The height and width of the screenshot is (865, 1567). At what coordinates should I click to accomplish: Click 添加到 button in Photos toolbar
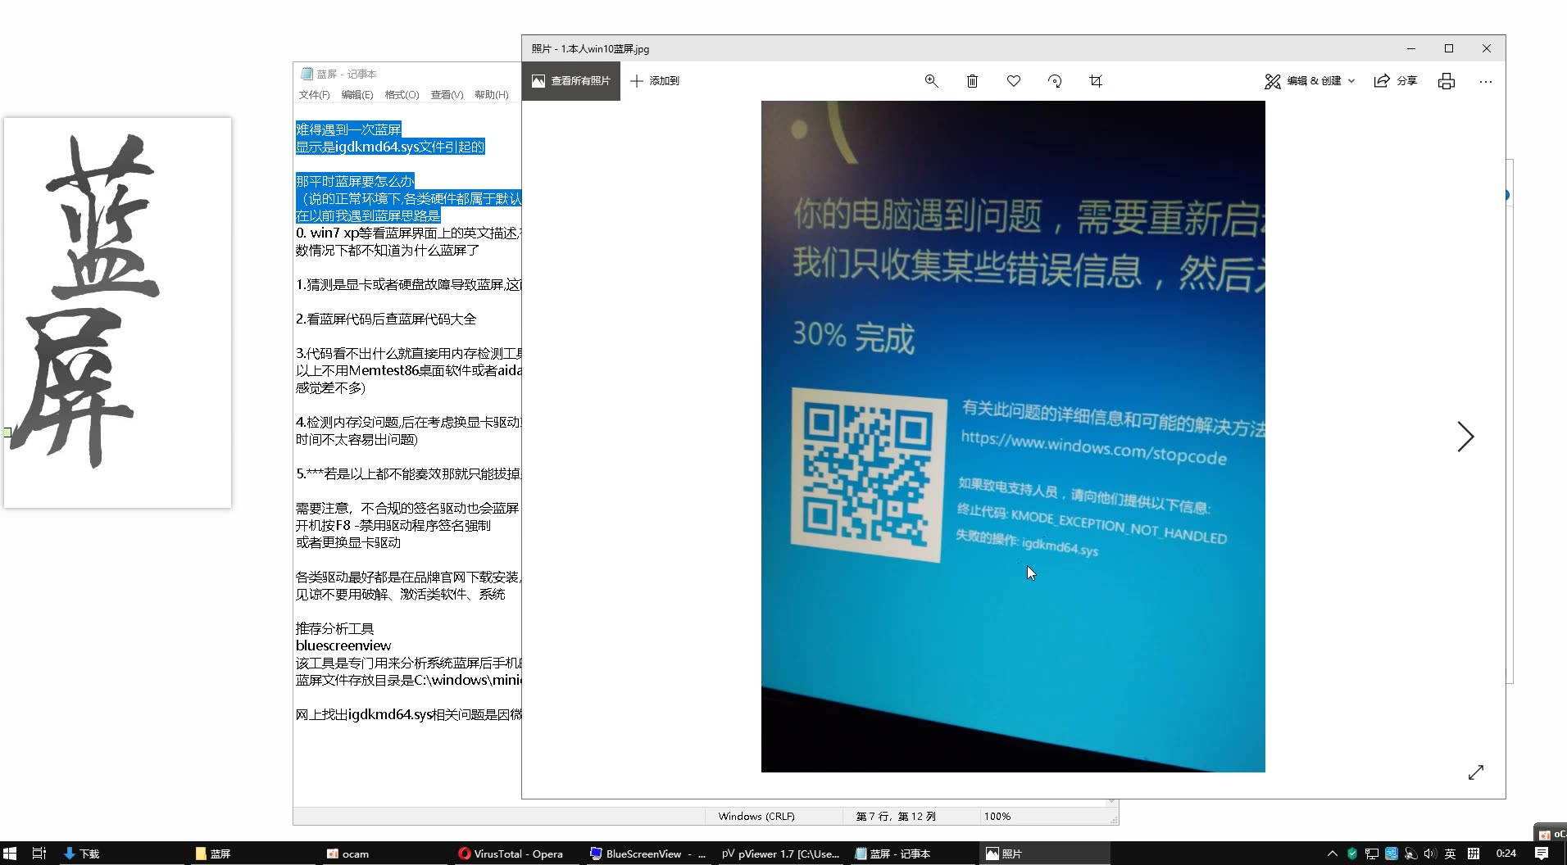pos(655,81)
